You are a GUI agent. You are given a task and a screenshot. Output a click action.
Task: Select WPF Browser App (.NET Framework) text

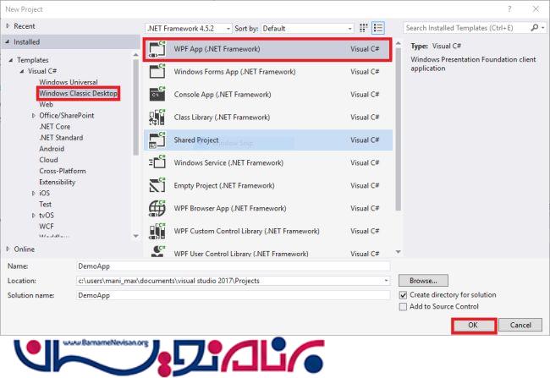click(230, 209)
